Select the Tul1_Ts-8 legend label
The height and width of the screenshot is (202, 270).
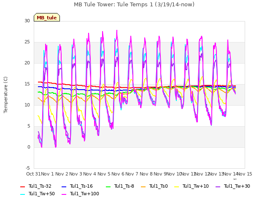pyautogui.click(x=124, y=186)
